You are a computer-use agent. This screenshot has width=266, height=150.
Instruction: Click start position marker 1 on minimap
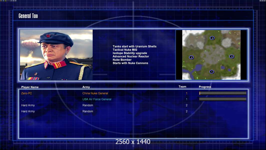coord(212,72)
